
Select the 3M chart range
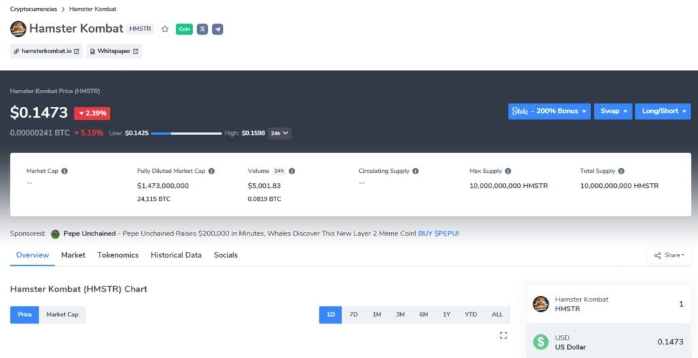click(x=400, y=314)
